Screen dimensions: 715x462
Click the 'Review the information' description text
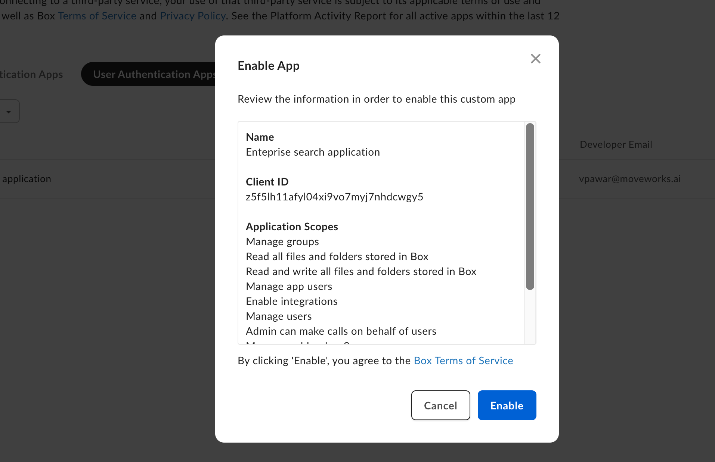(377, 99)
